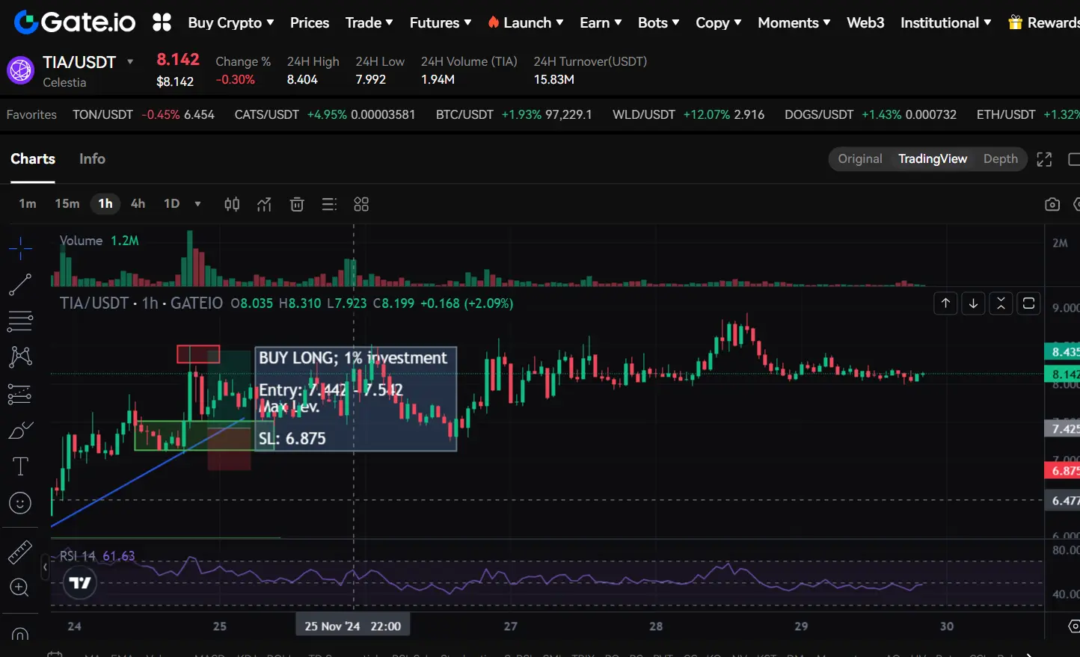The height and width of the screenshot is (657, 1080).
Task: Select the pattern drawing tool
Action: point(20,357)
